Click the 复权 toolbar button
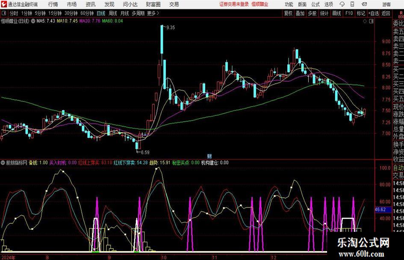Image resolution: width=404 pixels, height=260 pixels. (288, 13)
